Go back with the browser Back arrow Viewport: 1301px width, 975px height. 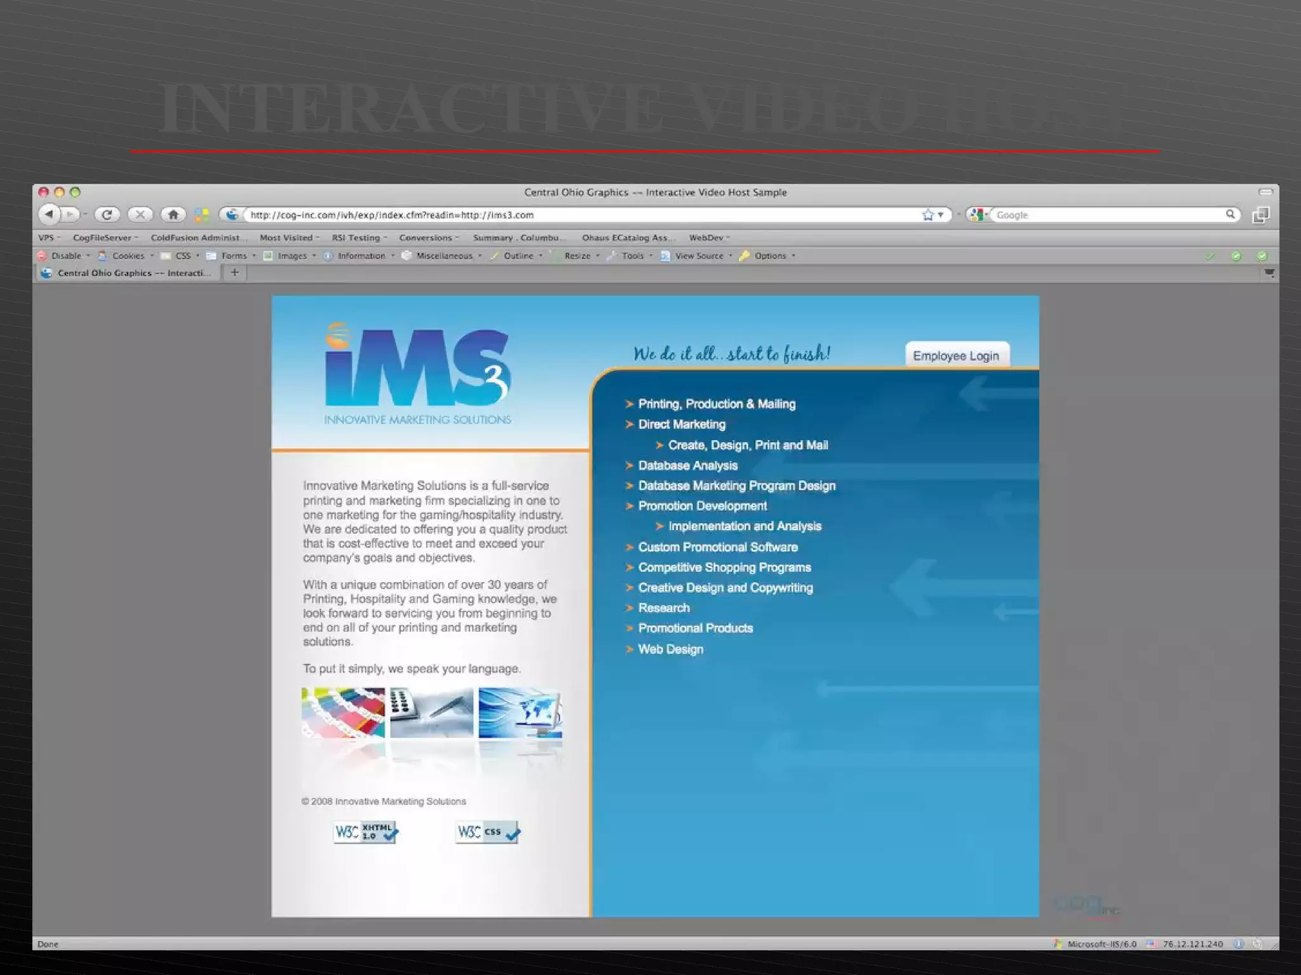pyautogui.click(x=50, y=215)
